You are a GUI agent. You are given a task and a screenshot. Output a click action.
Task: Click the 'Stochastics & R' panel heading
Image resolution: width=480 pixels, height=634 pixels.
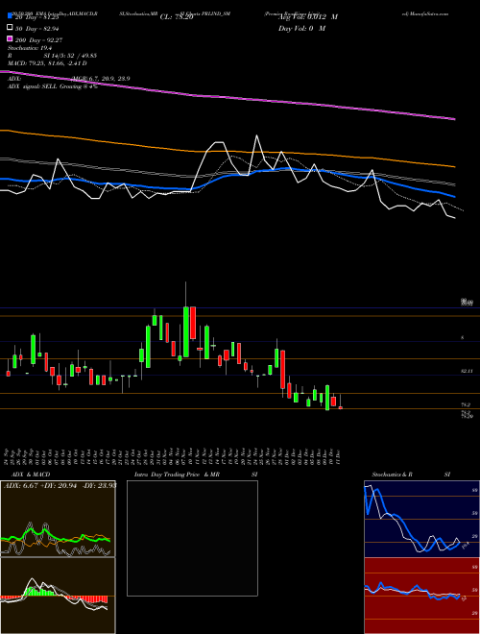tap(393, 475)
